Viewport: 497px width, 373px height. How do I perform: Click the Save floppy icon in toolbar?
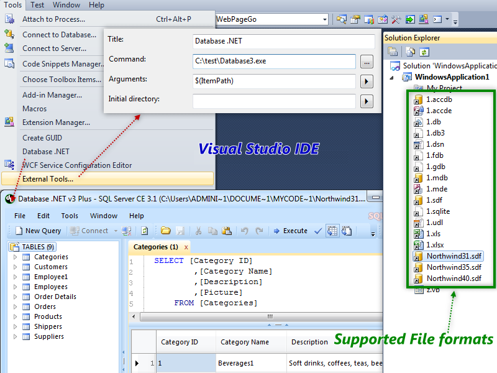[180, 231]
